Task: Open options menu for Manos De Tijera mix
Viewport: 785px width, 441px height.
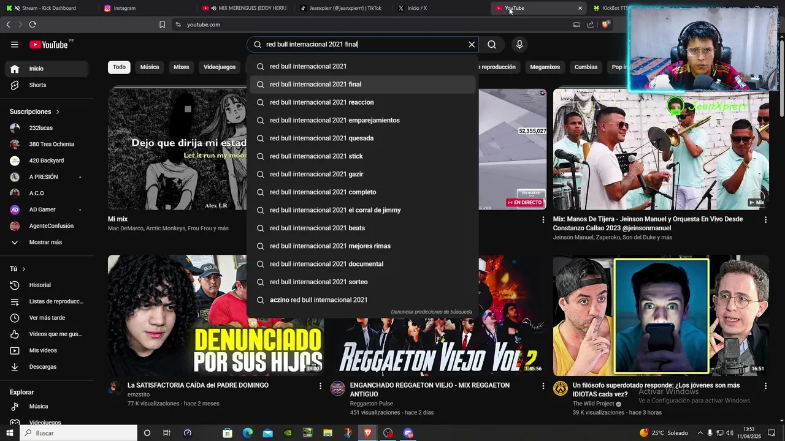Action: point(765,219)
